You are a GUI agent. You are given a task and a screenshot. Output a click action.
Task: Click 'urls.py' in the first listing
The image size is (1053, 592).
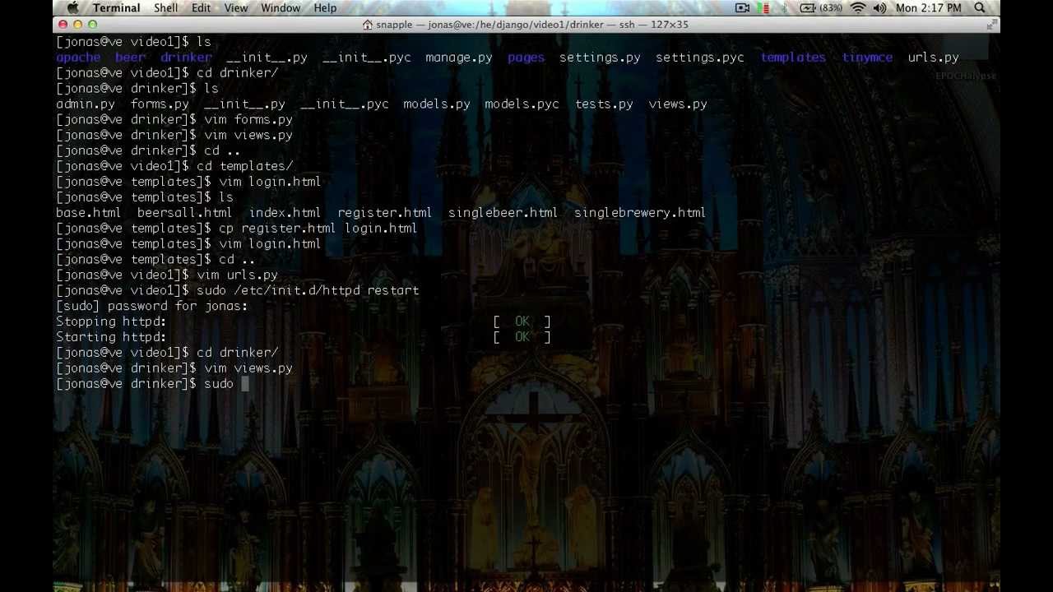(934, 58)
